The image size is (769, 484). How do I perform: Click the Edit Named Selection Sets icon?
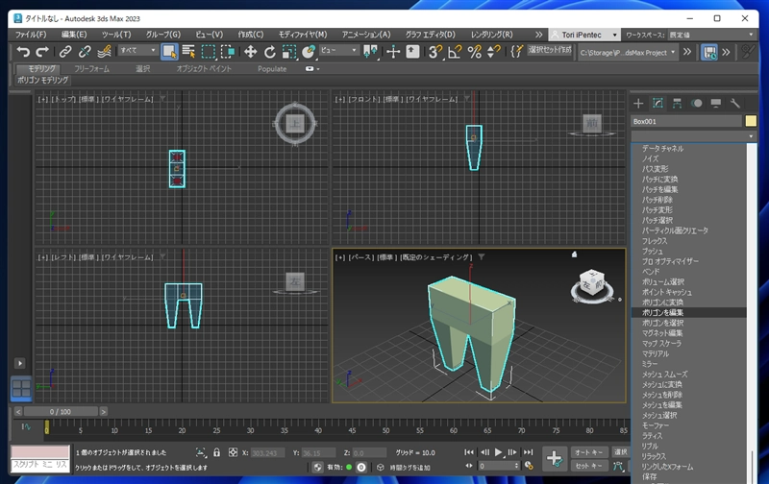click(516, 52)
